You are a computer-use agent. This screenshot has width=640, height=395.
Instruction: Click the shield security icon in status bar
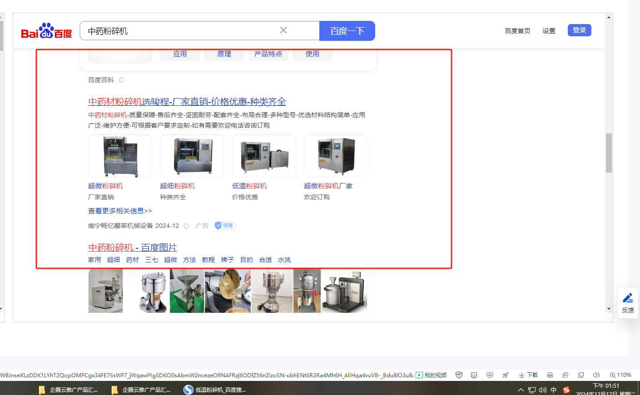point(459,375)
